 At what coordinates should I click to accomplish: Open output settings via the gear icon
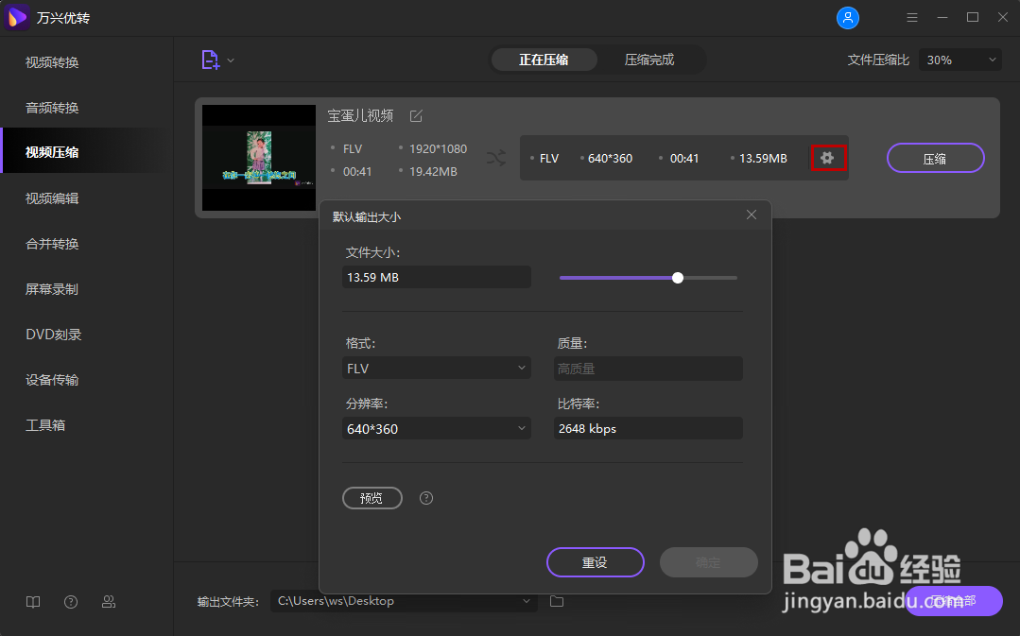point(828,158)
